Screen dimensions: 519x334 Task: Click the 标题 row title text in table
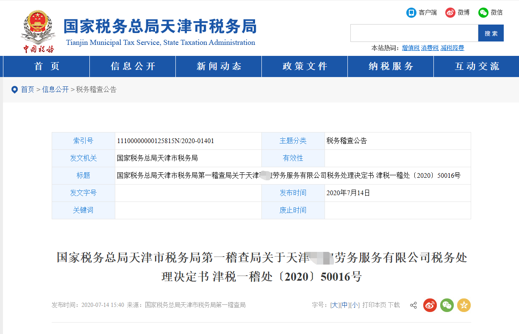click(289, 176)
